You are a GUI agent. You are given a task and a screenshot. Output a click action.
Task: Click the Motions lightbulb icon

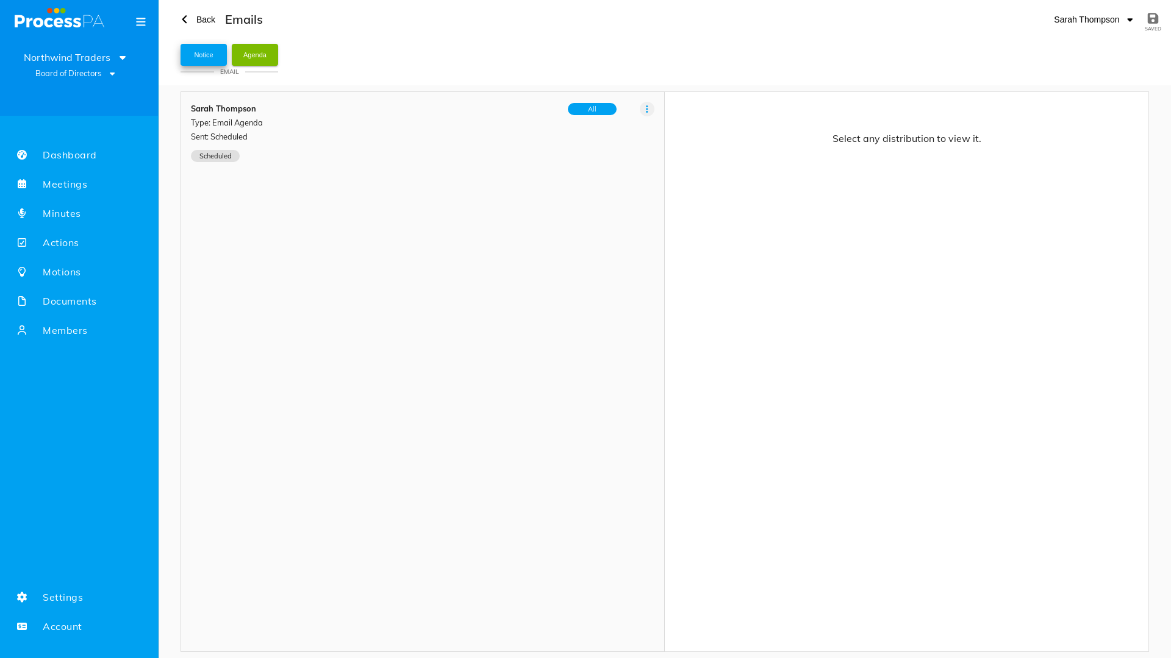22,272
